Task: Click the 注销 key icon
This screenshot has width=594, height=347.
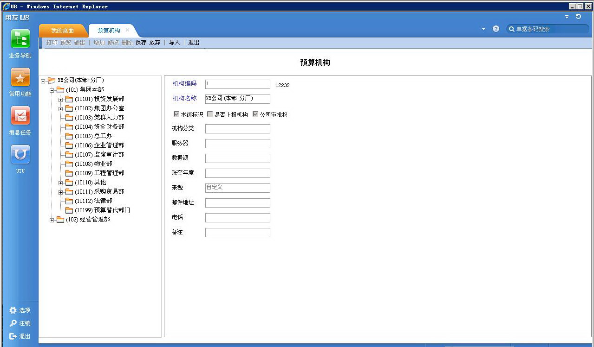Action: click(x=13, y=323)
